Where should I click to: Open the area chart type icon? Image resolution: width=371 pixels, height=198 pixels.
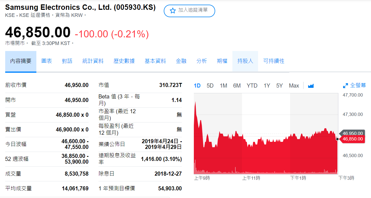[311, 86]
